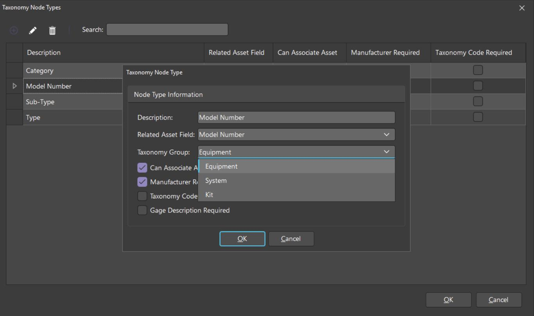Expand the Model Number row arrow
This screenshot has width=534, height=316.
point(15,86)
